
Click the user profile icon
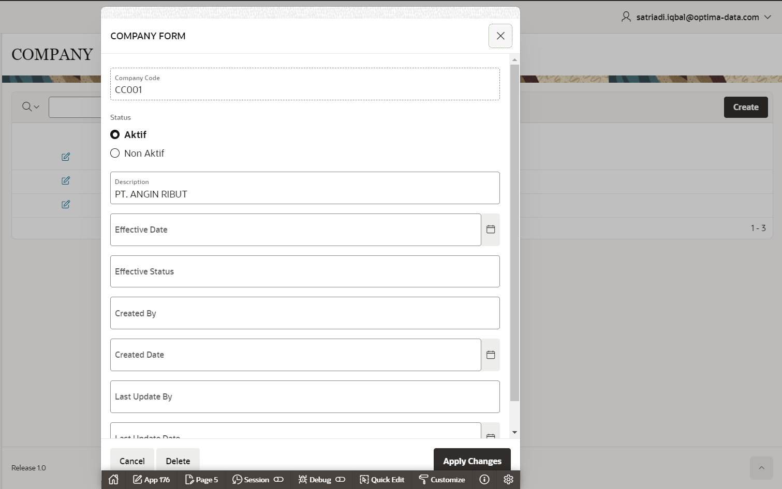coord(626,17)
